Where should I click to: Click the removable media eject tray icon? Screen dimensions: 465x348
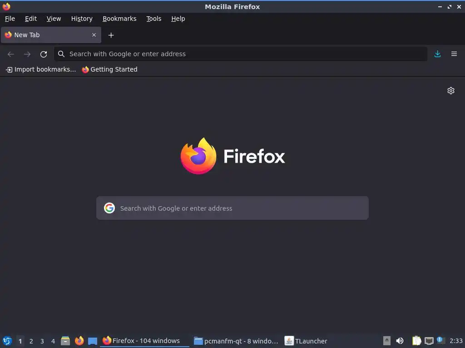tap(387, 341)
